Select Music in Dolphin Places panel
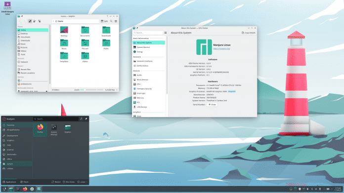This screenshot has width=344, height=193. [33, 44]
